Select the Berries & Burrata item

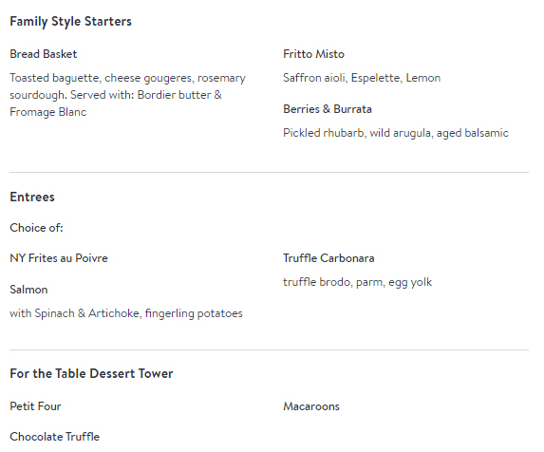[328, 109]
